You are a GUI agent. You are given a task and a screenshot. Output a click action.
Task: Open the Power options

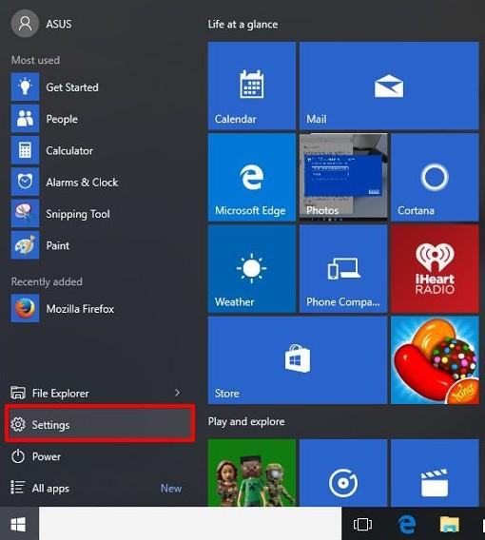100,456
